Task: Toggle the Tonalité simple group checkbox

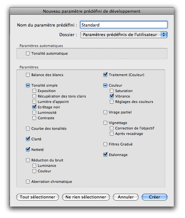Action: [x=28, y=85]
